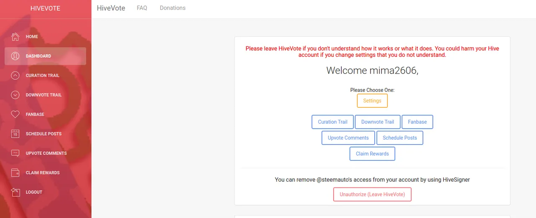The width and height of the screenshot is (536, 218).
Task: Open the FAQ link in navbar
Action: tap(142, 8)
